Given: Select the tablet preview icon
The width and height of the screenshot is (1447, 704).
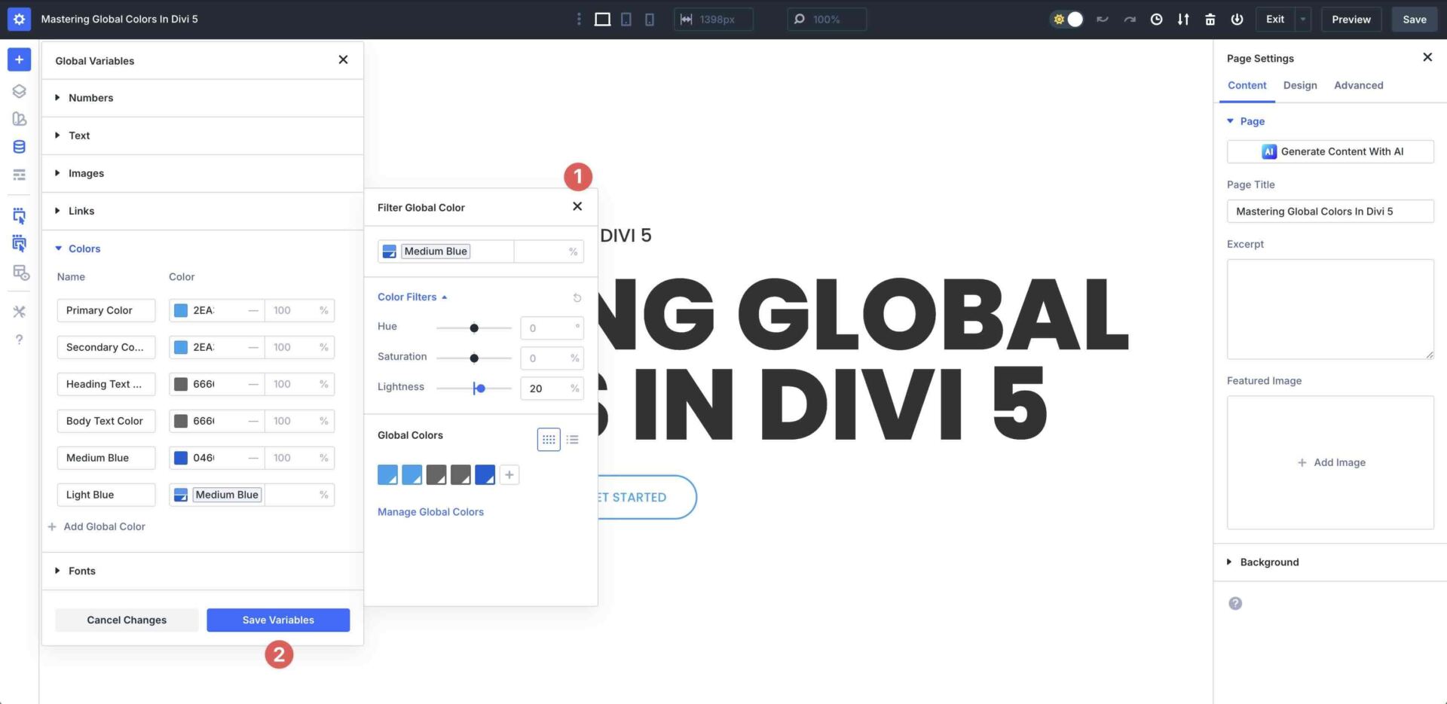Looking at the screenshot, I should click(x=626, y=19).
